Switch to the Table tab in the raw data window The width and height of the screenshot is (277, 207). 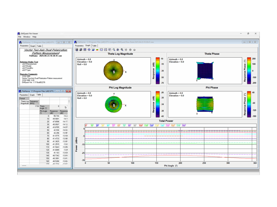pyautogui.click(x=94, y=46)
